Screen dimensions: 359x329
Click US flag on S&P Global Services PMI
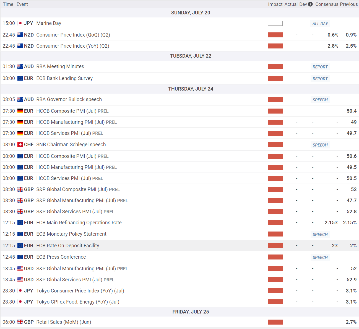coord(20,280)
